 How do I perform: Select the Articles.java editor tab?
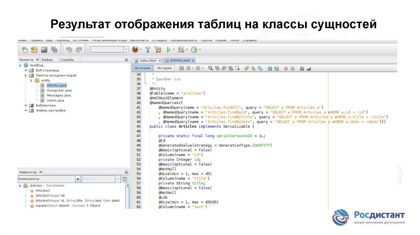[x=180, y=61]
